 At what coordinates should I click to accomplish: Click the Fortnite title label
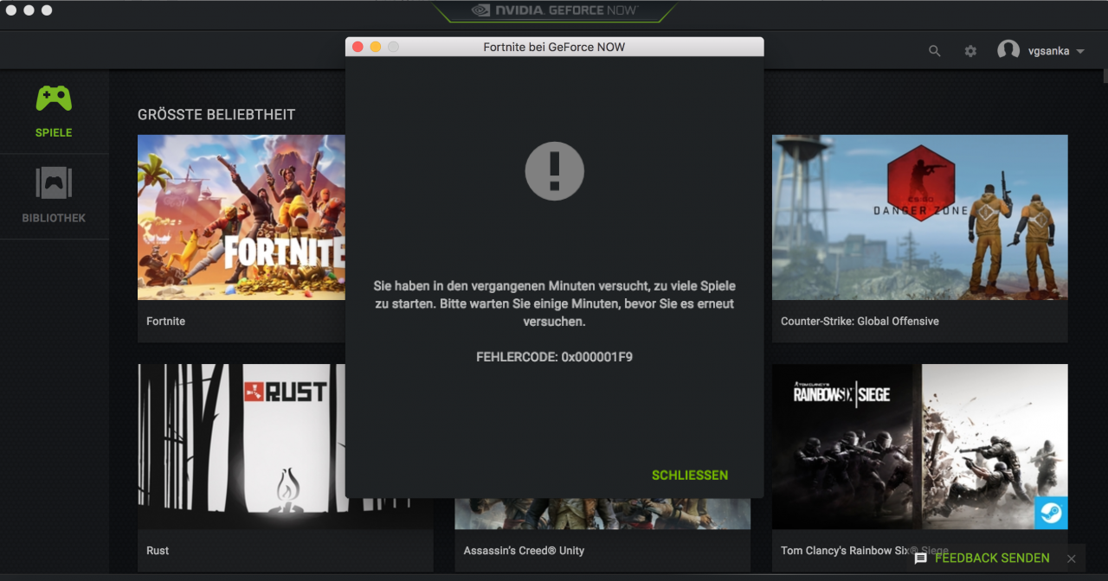point(166,321)
